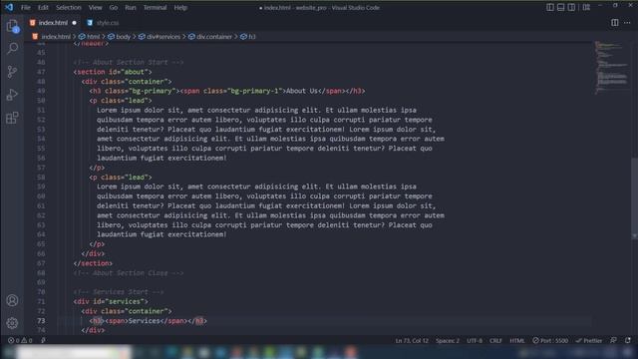Open the File menu
This screenshot has width=638, height=359.
click(26, 7)
